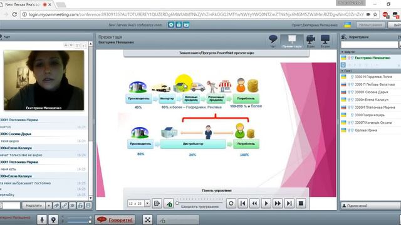Reload the browser page

[x=14, y=14]
